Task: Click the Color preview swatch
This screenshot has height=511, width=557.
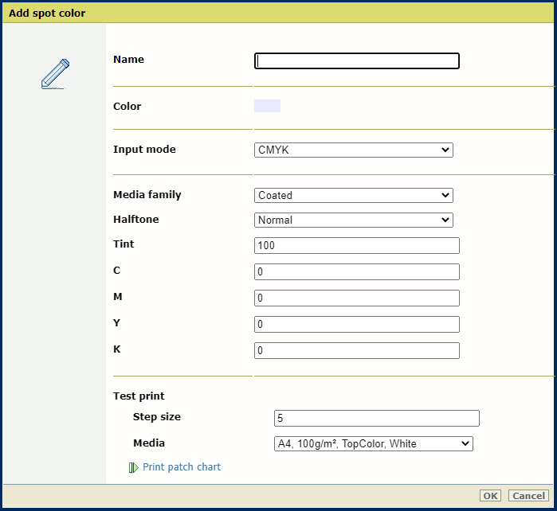Action: tap(267, 106)
